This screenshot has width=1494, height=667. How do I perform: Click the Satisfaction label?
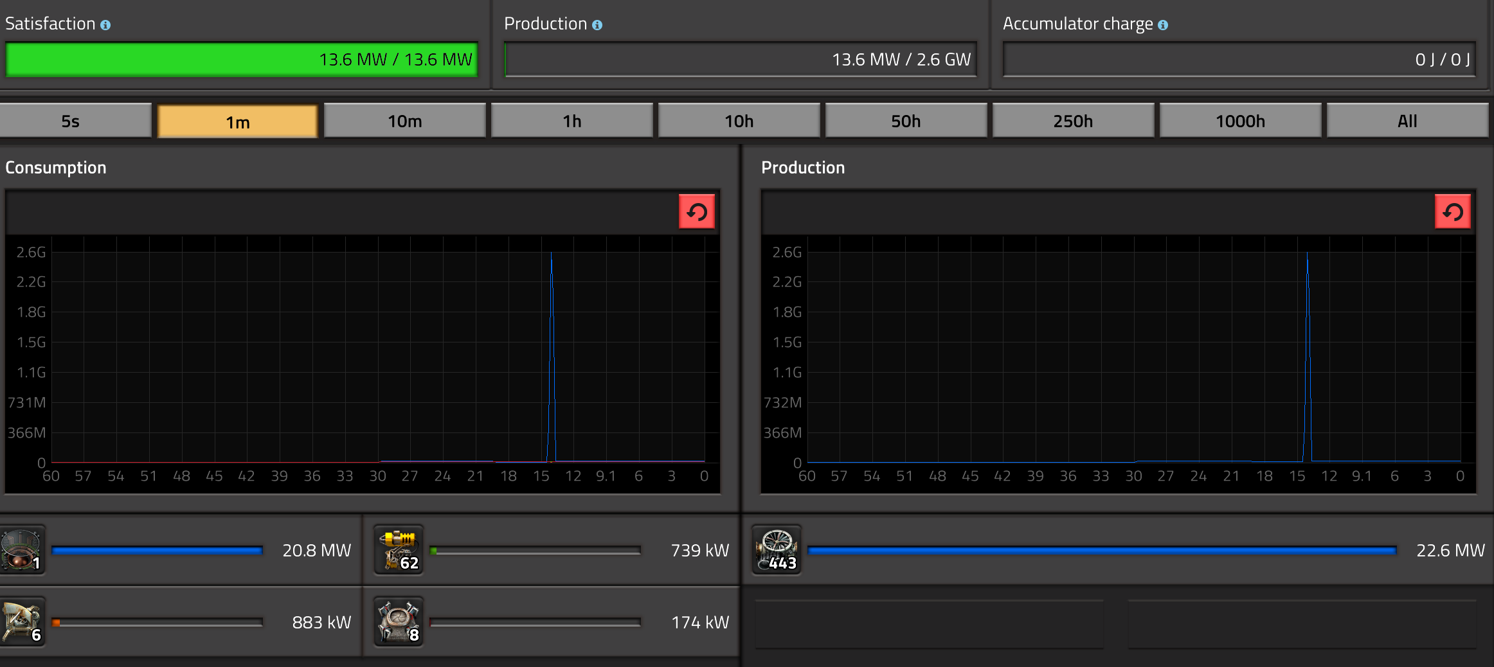[x=50, y=24]
